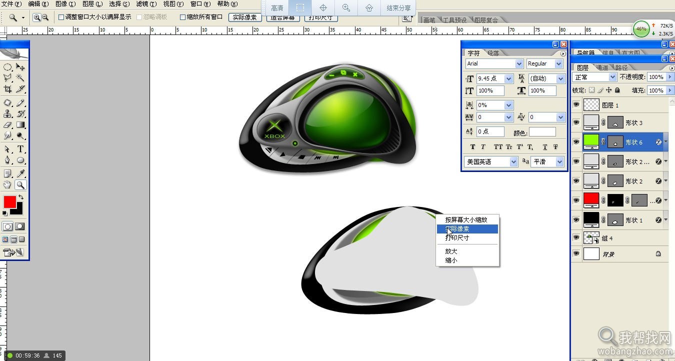Click the 颜色 text color swatch
This screenshot has width=675, height=361.
coord(542,132)
